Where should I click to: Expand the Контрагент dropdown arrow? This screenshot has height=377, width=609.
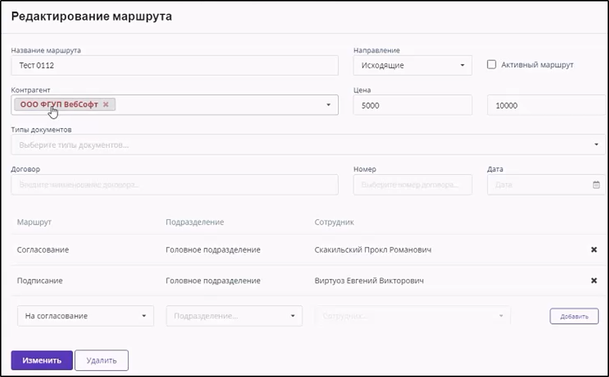click(328, 105)
